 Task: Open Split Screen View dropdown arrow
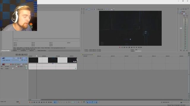(x=97, y=9)
